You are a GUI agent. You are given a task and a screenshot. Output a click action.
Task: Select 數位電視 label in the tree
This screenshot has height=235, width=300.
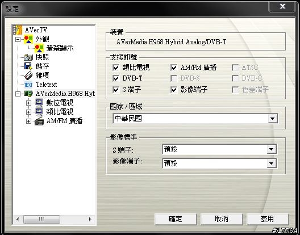pyautogui.click(x=60, y=103)
